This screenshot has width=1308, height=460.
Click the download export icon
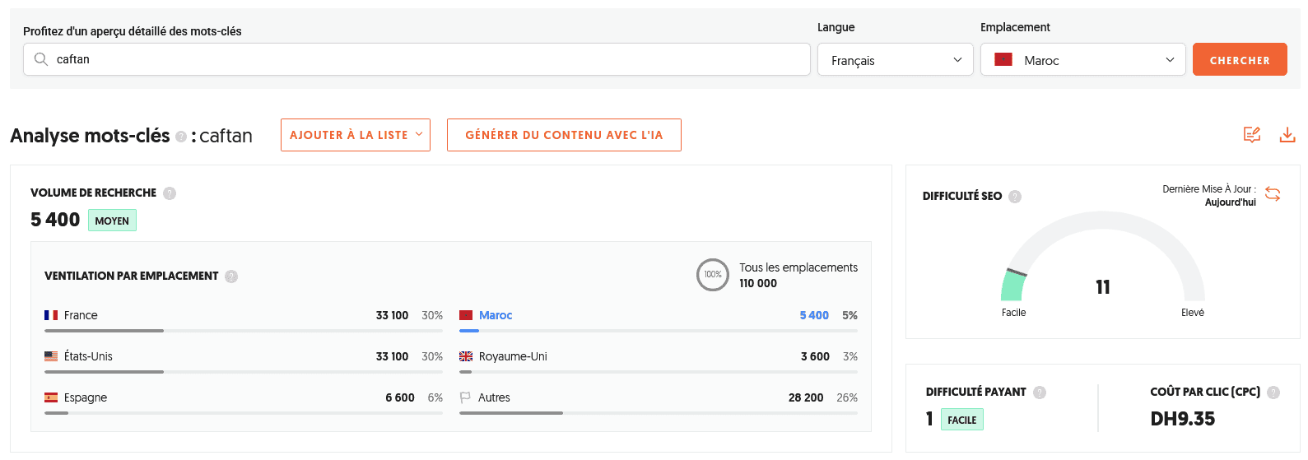click(1287, 135)
